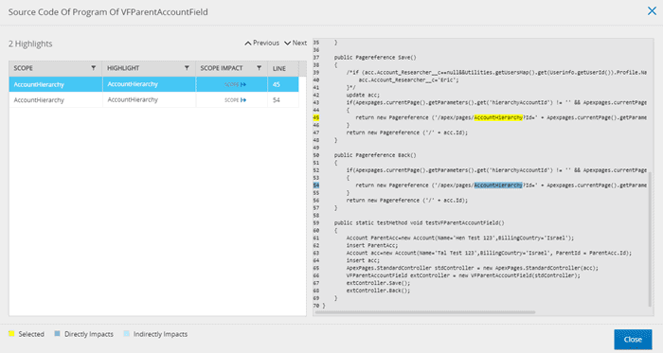This screenshot has height=353, width=663.
Task: Click the Directly Impacts legend swatch
Action: tap(57, 333)
